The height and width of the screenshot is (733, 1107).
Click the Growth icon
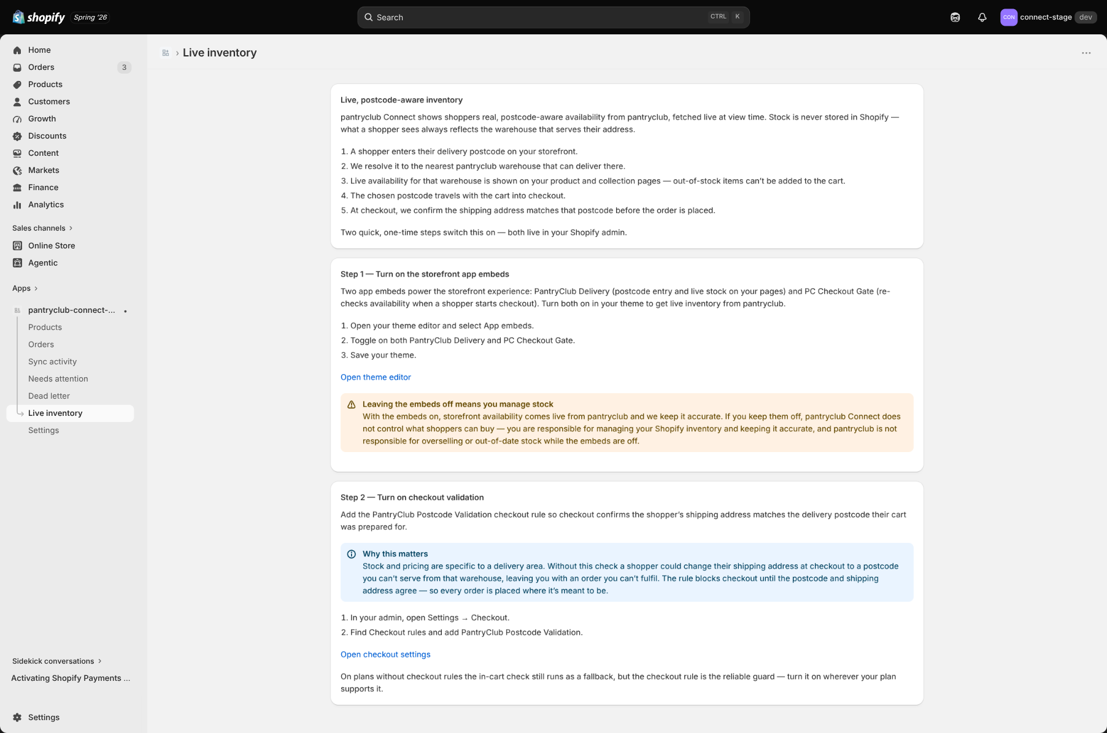pyautogui.click(x=17, y=119)
